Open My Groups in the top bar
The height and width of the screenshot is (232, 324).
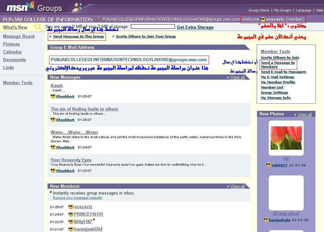pyautogui.click(x=282, y=10)
